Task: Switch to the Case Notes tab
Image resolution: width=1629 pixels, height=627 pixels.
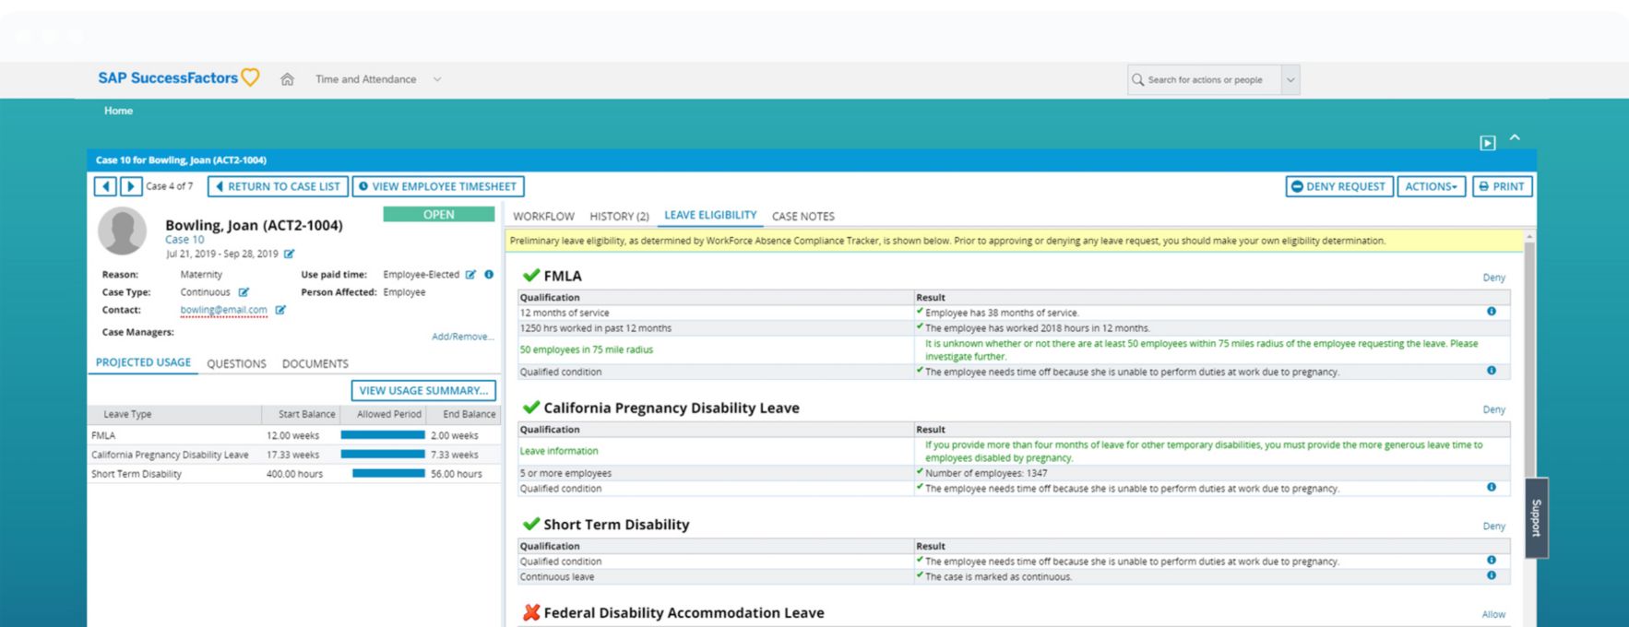Action: coord(803,216)
